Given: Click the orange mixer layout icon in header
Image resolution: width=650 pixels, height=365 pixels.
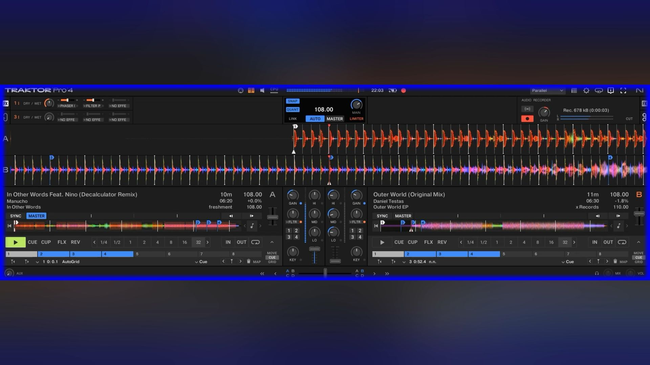Looking at the screenshot, I should click(x=251, y=90).
